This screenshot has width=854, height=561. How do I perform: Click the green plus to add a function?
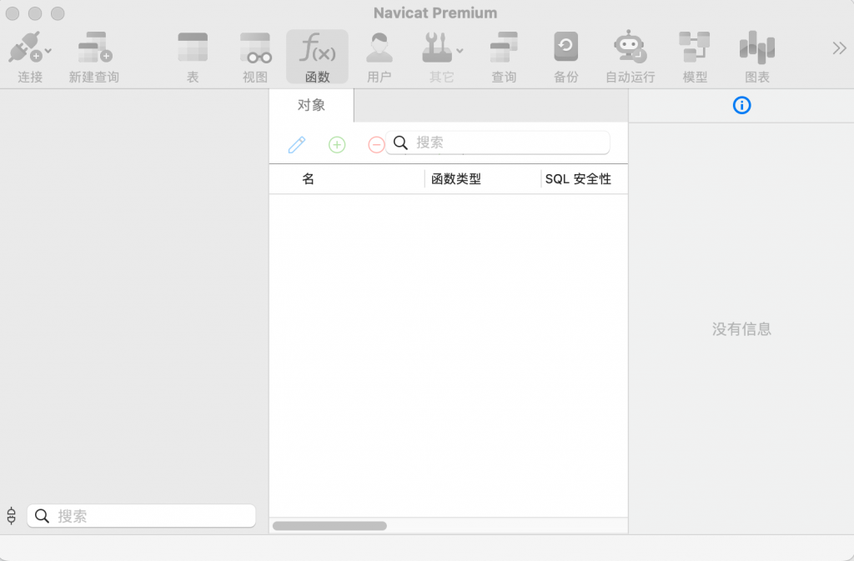[337, 144]
